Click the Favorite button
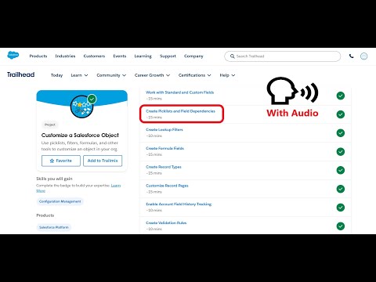This screenshot has width=376, height=282. (61, 161)
